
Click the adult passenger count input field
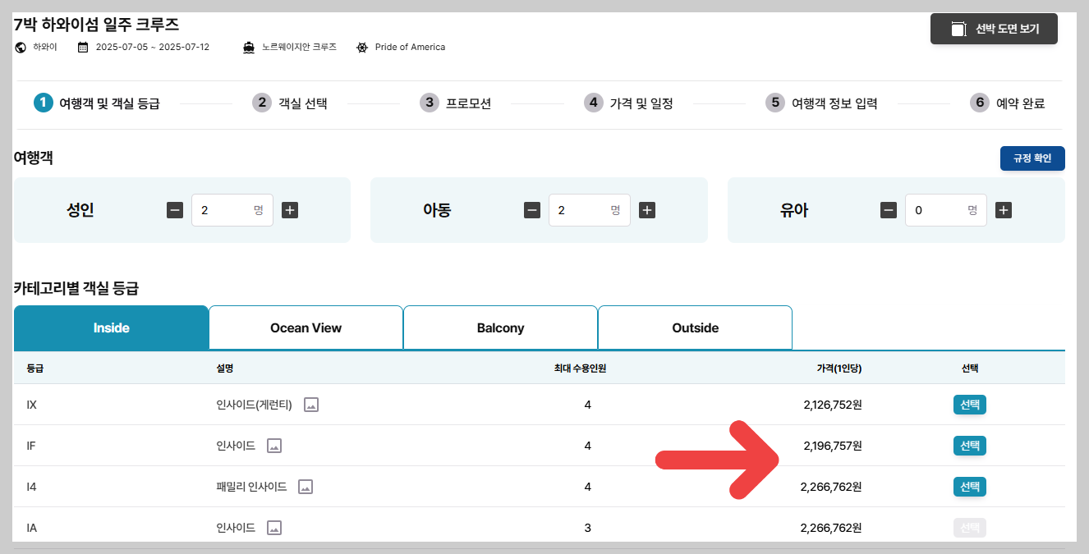point(232,209)
